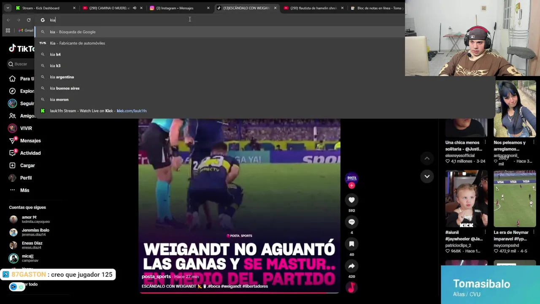Go to the next video arrow
Screen dimensions: 540x304
(427, 176)
